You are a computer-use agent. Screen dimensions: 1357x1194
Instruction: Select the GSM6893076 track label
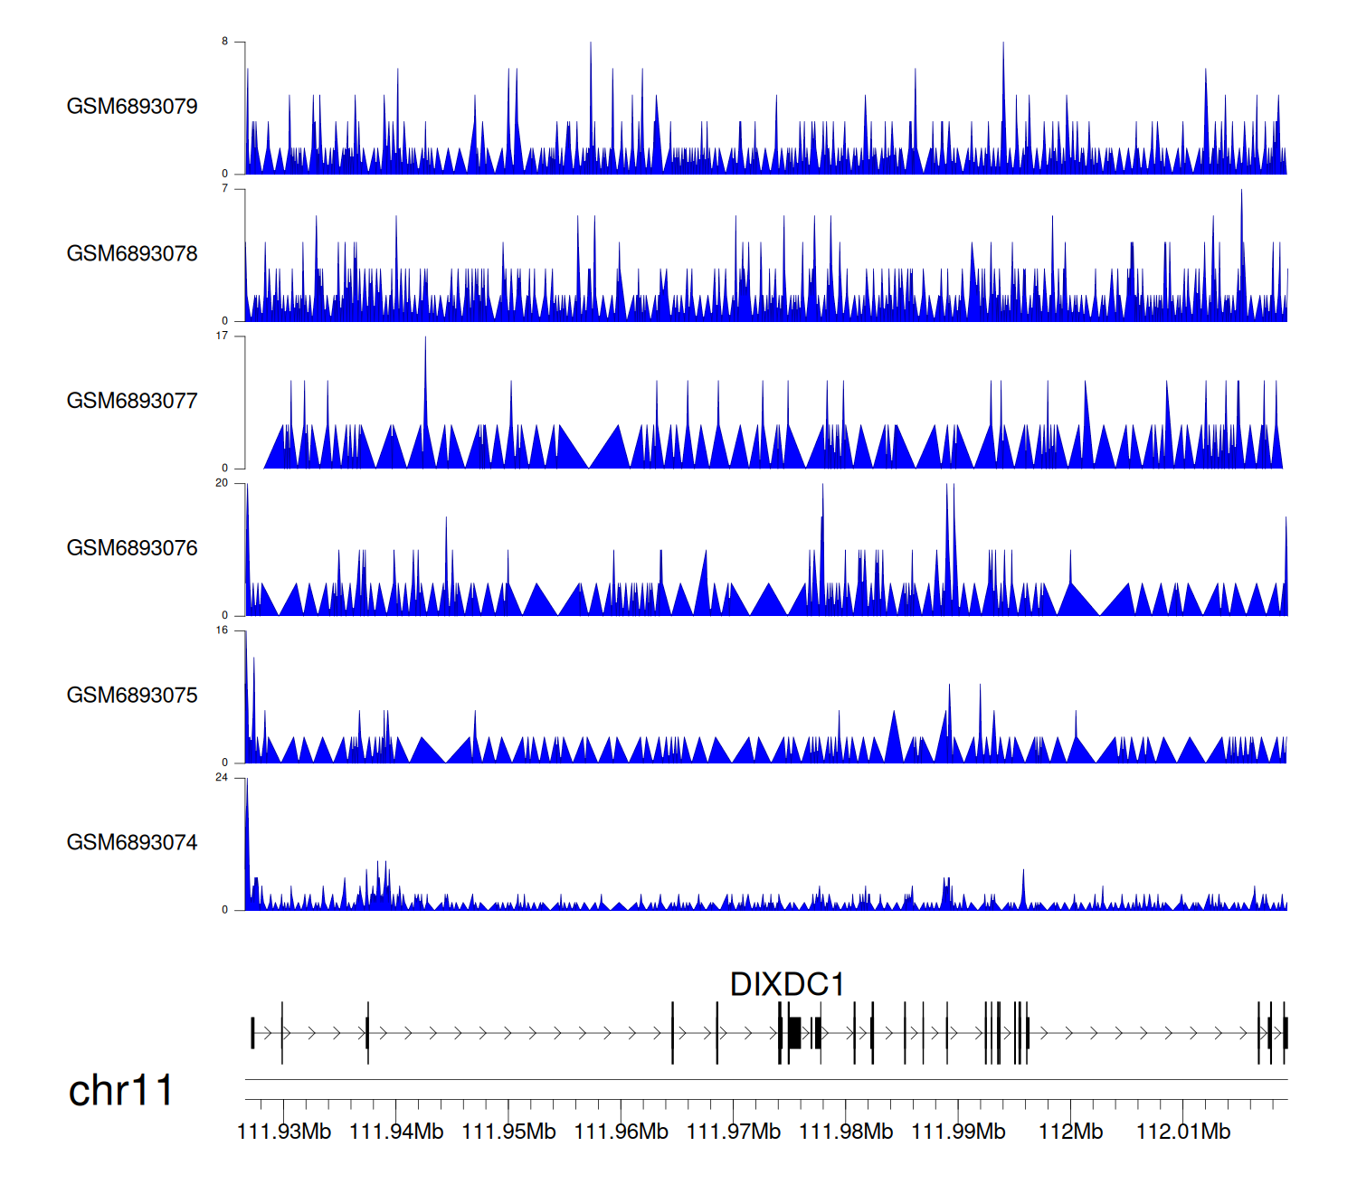tap(132, 548)
